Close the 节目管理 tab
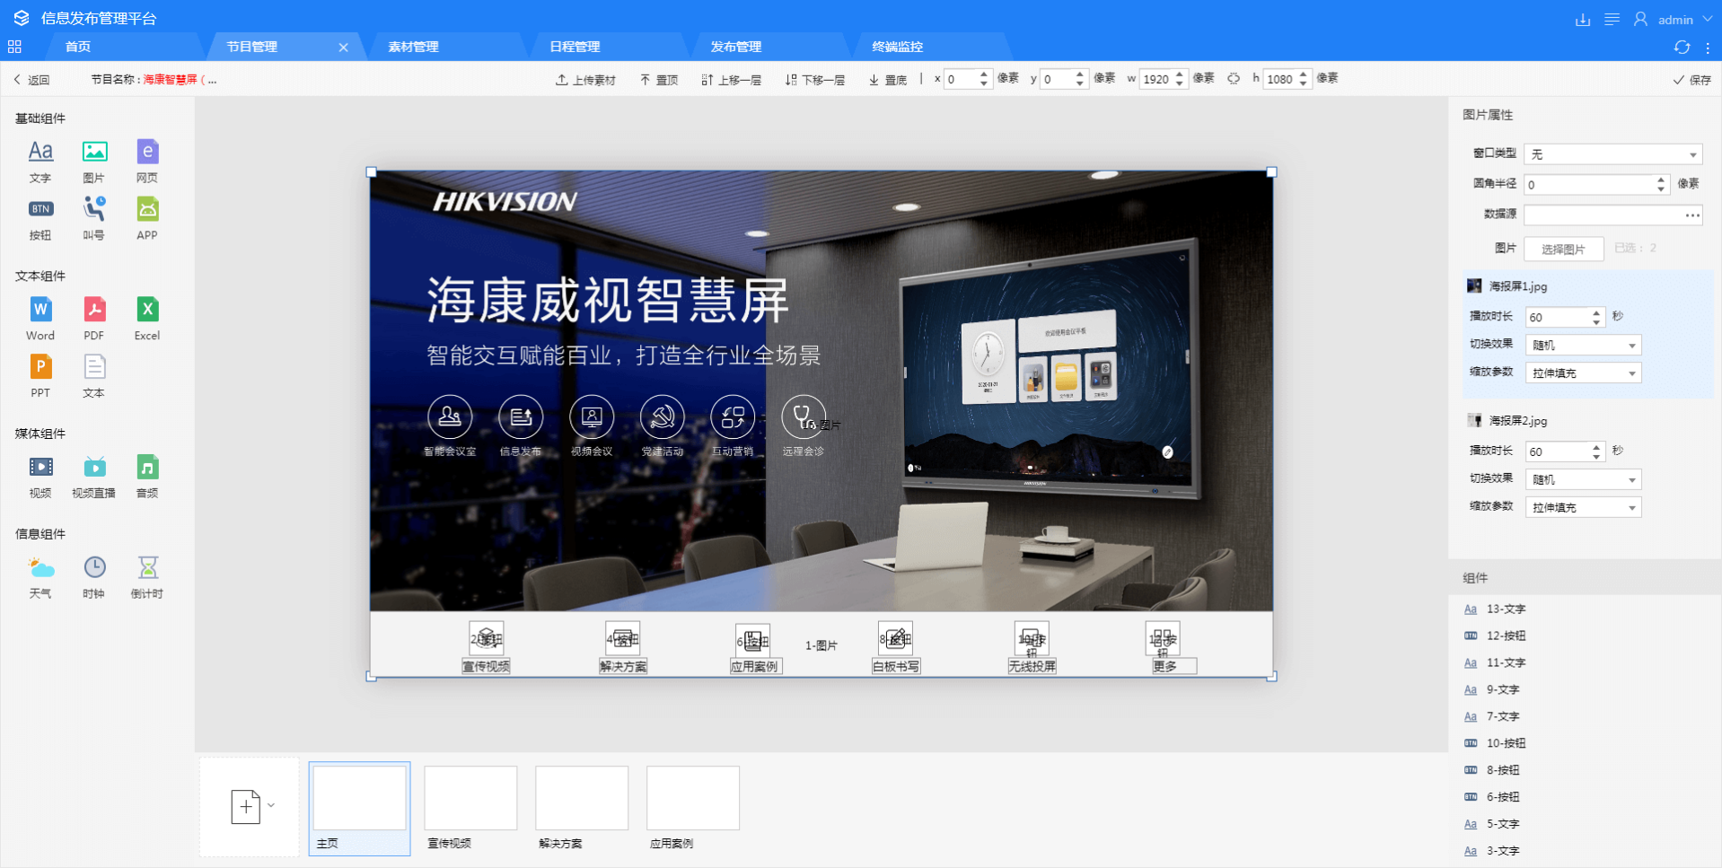 [x=343, y=48]
